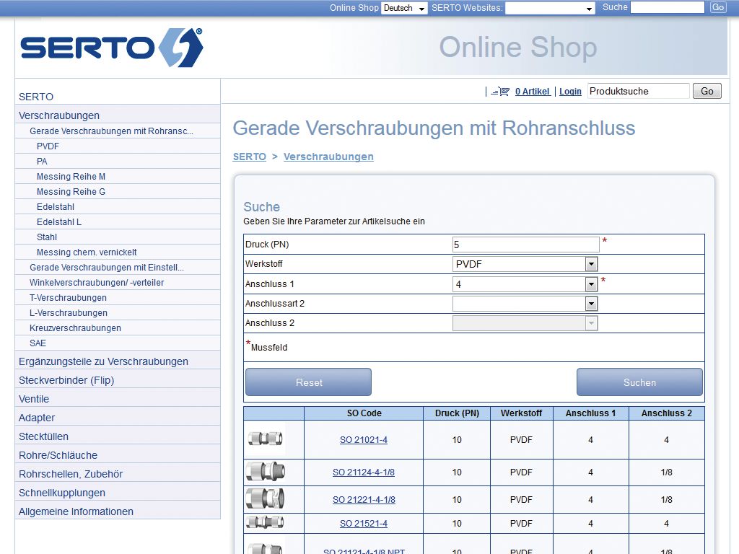The image size is (739, 554).
Task: Open Rohrschellen, Zubehör menu item
Action: (x=118, y=474)
